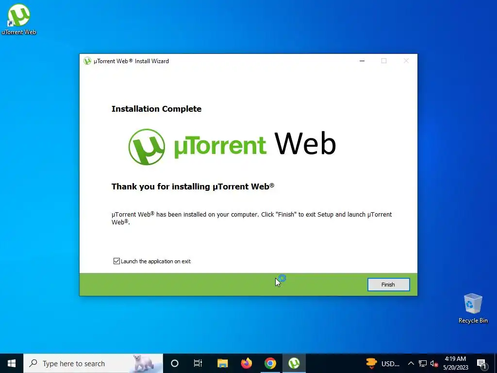The width and height of the screenshot is (497, 373).
Task: Click the muted volume tray icon
Action: (434, 363)
